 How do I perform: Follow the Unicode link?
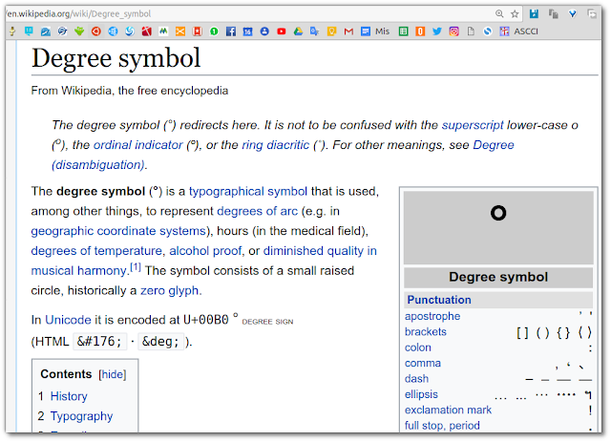tap(68, 320)
